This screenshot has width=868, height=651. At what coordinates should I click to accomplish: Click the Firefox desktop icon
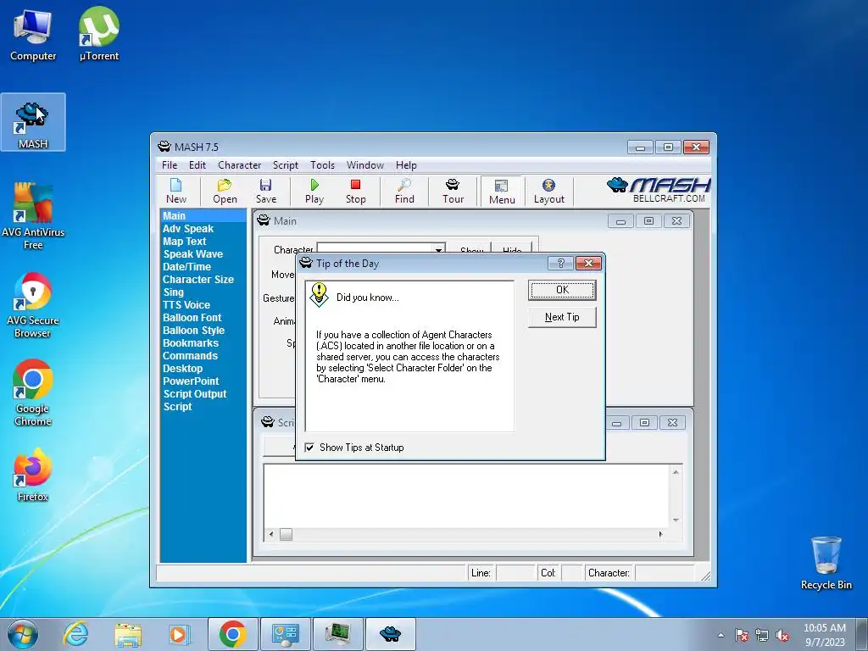[x=33, y=475]
